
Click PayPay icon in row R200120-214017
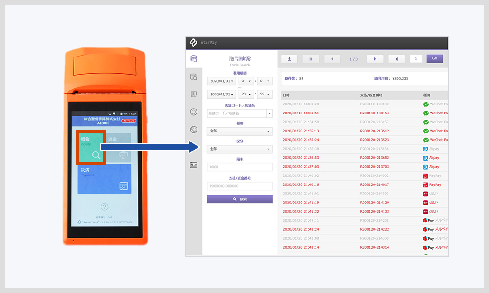[x=426, y=184]
